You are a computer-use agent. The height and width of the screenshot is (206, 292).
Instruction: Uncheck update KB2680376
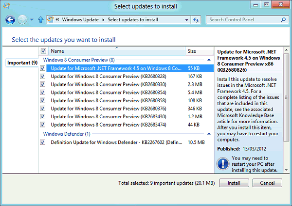[x=43, y=109]
